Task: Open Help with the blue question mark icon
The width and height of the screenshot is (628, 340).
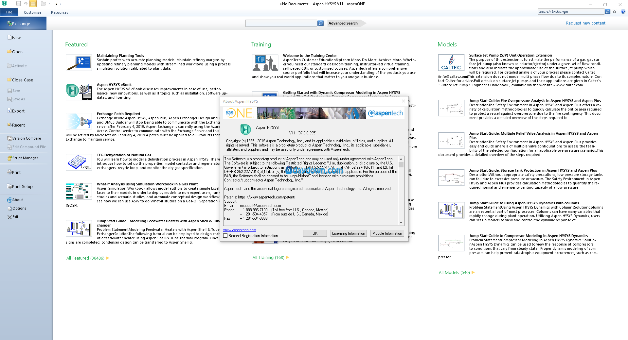Action: (x=623, y=11)
